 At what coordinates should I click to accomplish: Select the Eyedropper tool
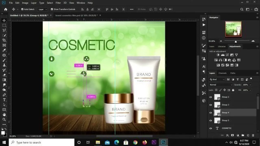[x=4, y=50]
